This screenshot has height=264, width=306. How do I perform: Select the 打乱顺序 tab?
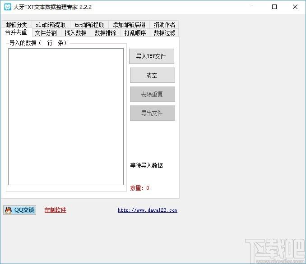(x=135, y=33)
